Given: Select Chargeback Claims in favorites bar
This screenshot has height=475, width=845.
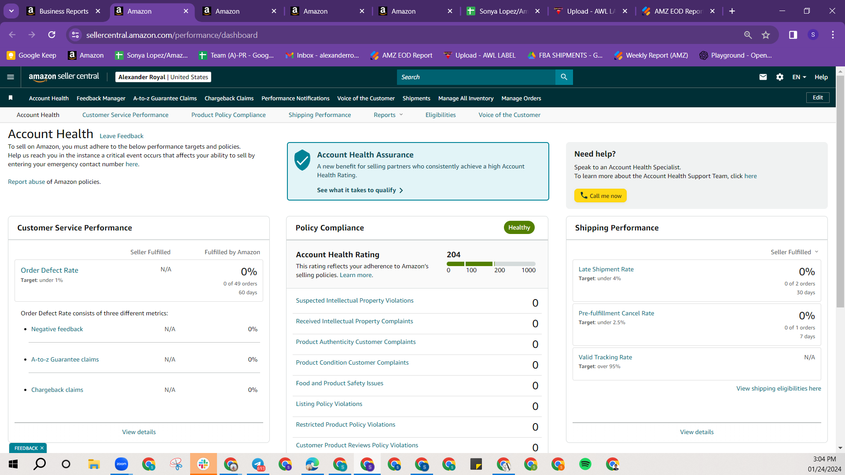Looking at the screenshot, I should pos(229,98).
